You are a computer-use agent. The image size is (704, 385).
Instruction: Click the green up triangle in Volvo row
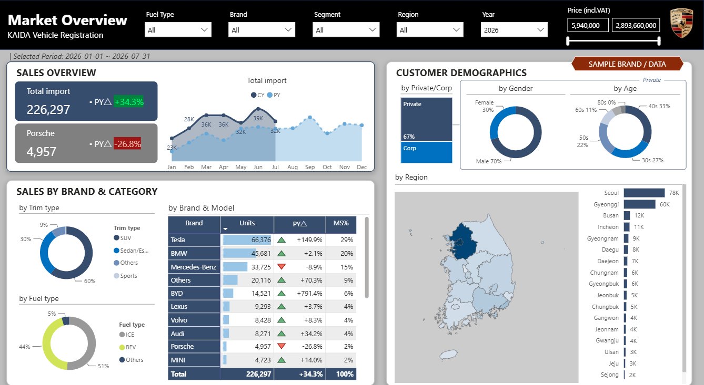pyautogui.click(x=281, y=320)
